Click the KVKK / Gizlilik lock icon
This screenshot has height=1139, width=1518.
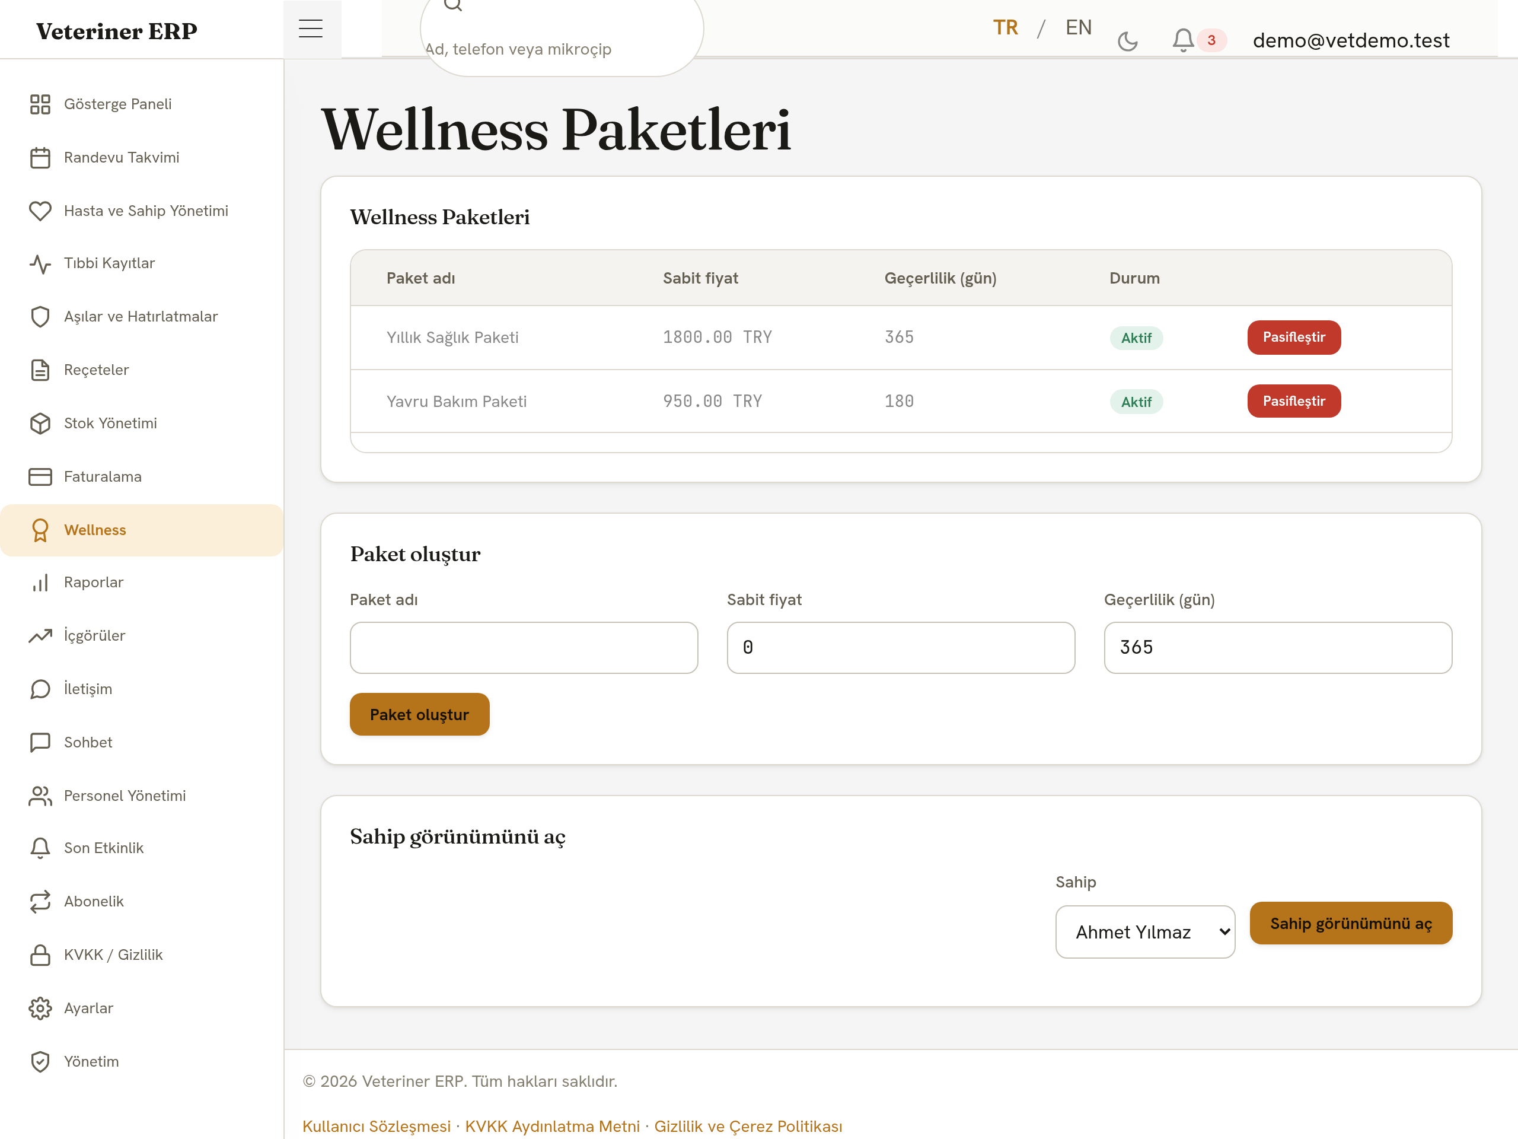pos(40,955)
